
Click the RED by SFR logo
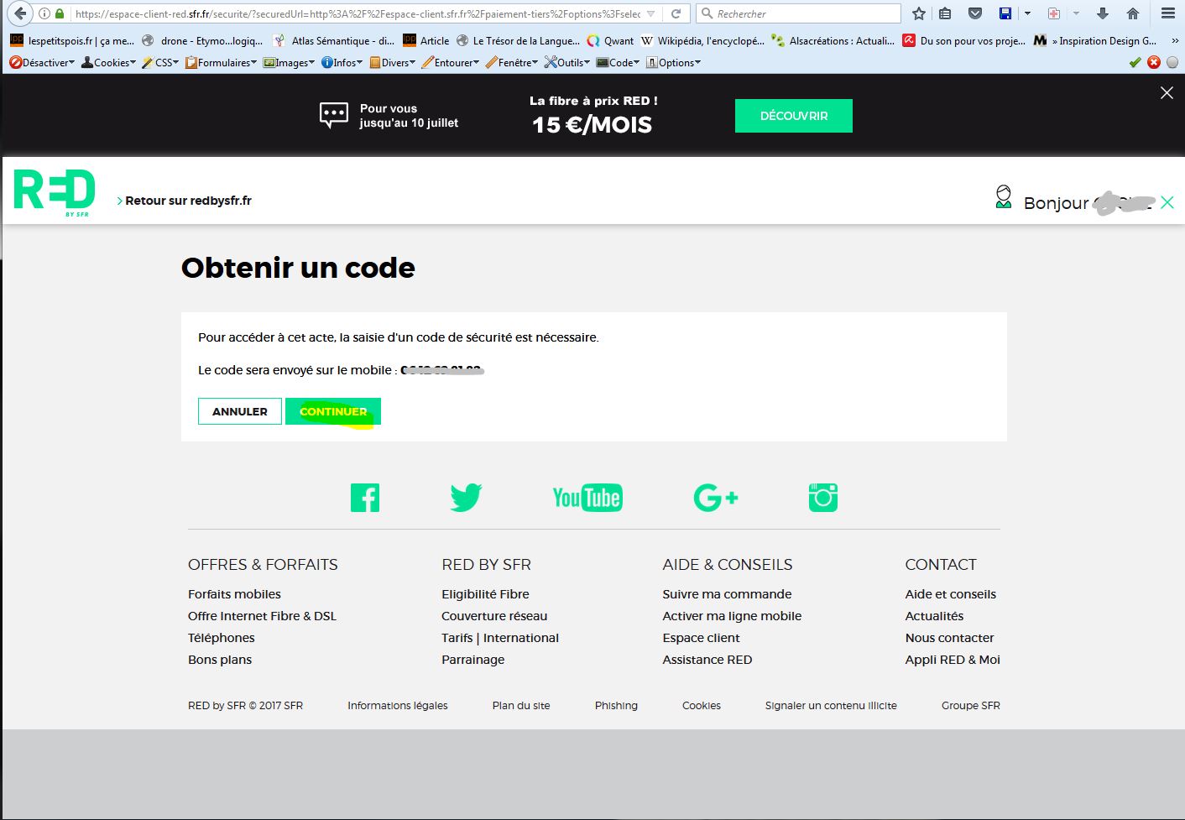coord(55,192)
